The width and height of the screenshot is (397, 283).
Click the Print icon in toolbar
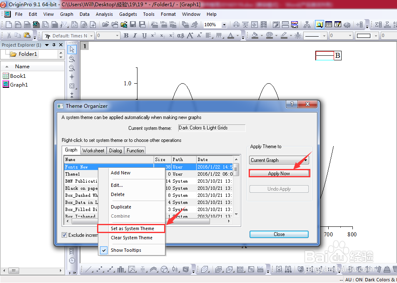236,25
